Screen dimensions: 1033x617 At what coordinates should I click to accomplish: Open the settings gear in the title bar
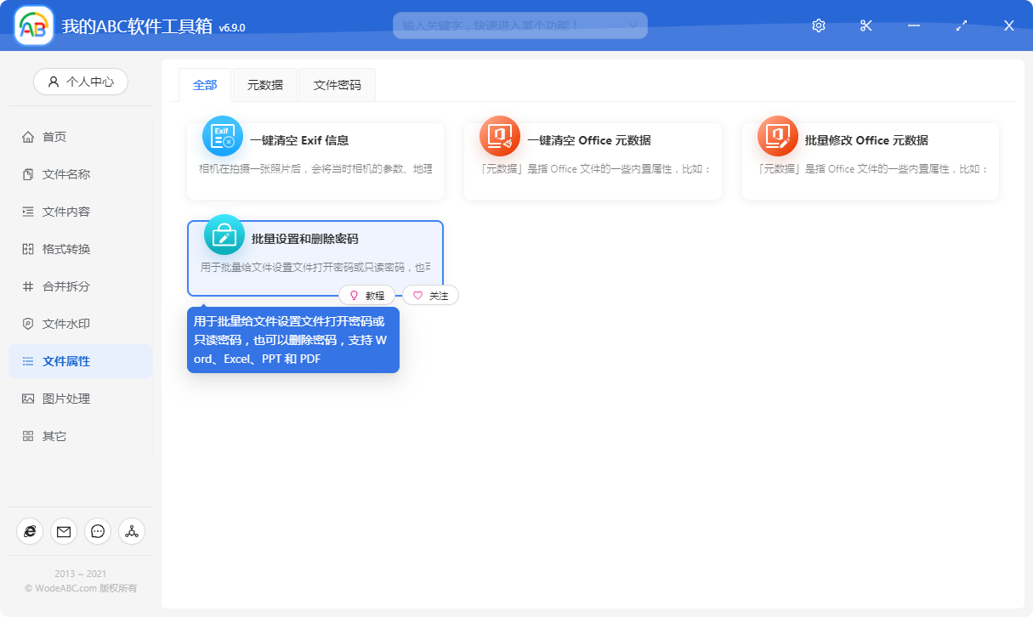(x=818, y=25)
